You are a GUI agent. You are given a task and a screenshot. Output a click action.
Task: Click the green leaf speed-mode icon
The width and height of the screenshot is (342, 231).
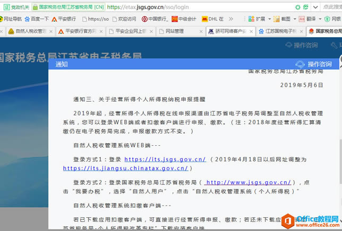tap(305, 7)
